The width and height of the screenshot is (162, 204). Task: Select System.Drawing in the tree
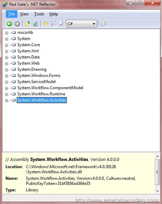pos(32,69)
